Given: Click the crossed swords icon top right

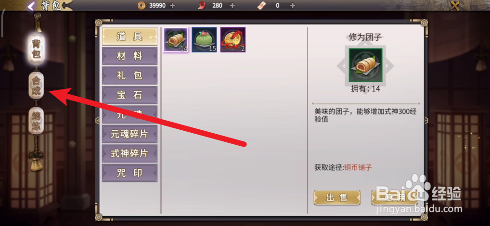Looking at the screenshot, I should click(455, 6).
